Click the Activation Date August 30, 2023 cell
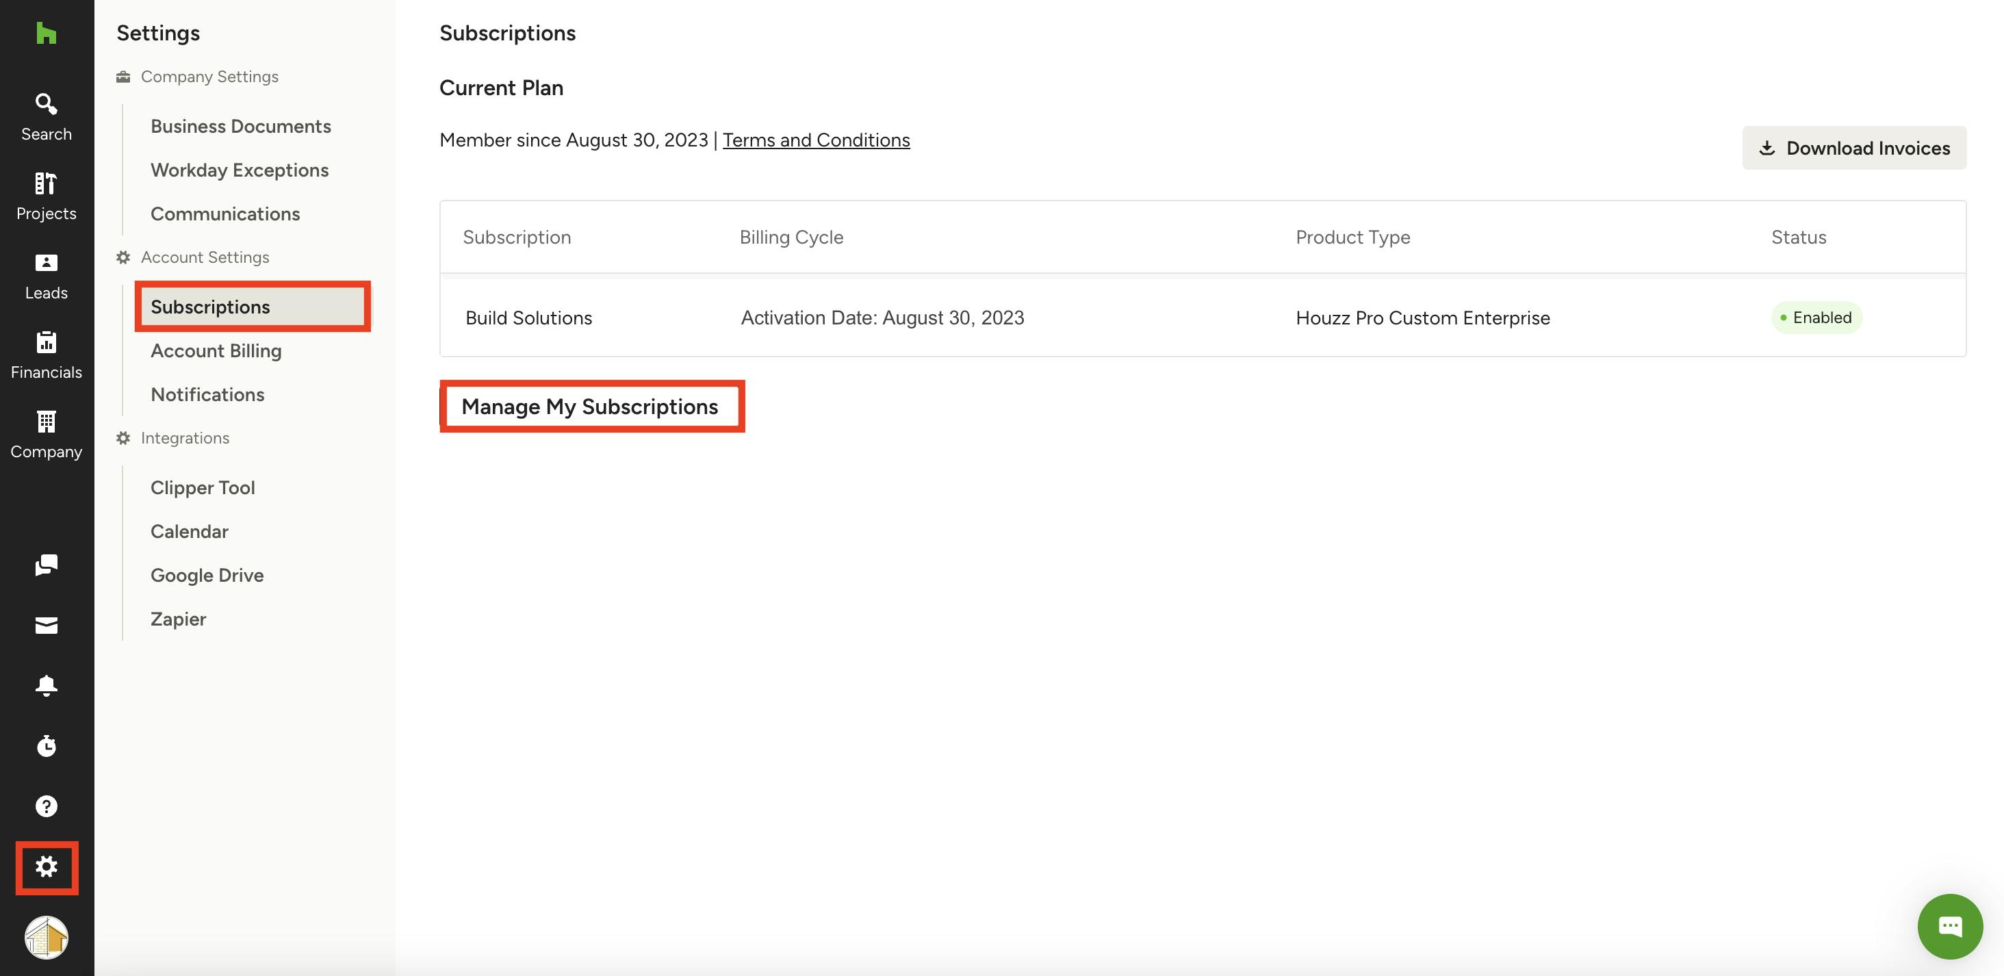 882,318
